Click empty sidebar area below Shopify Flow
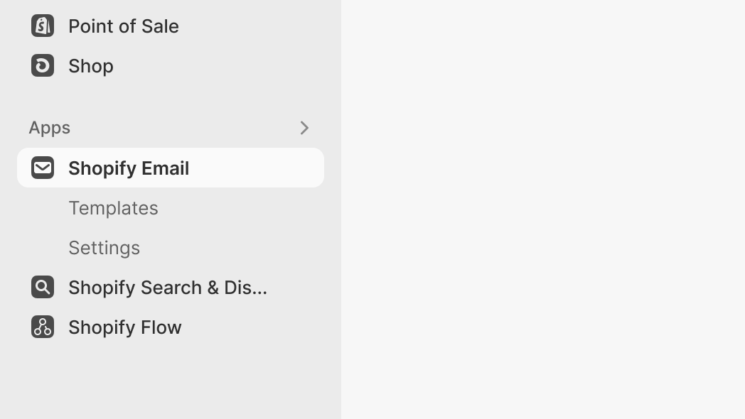 pos(171,380)
